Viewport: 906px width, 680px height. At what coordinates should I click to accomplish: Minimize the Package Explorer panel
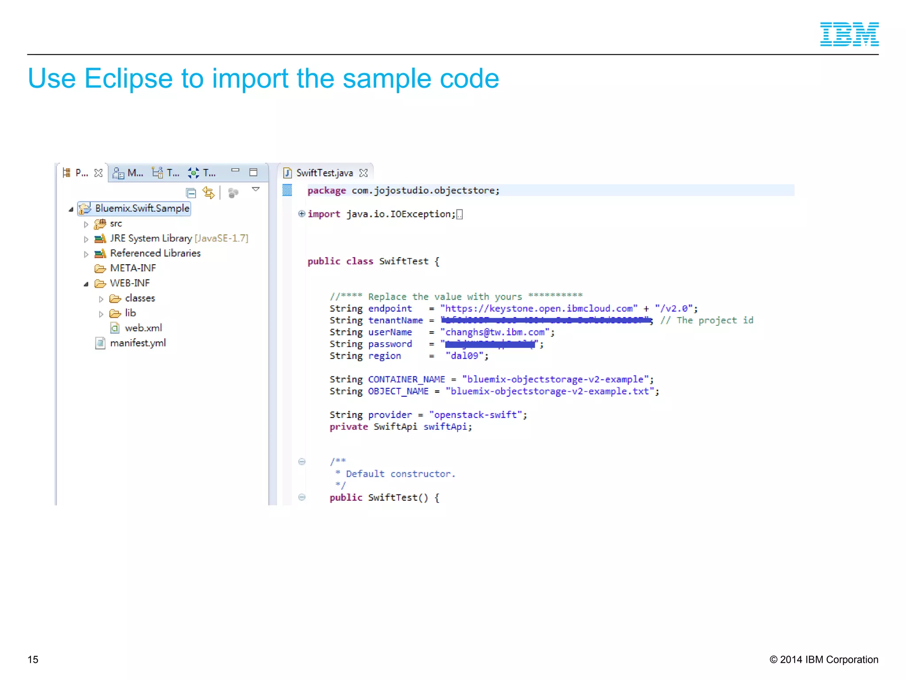[235, 170]
